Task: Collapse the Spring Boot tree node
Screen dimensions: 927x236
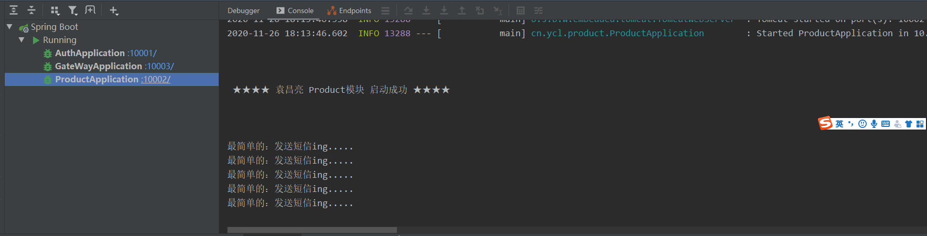Action: tap(9, 26)
